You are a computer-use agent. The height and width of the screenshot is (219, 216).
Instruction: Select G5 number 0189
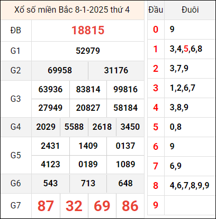[x=88, y=164]
